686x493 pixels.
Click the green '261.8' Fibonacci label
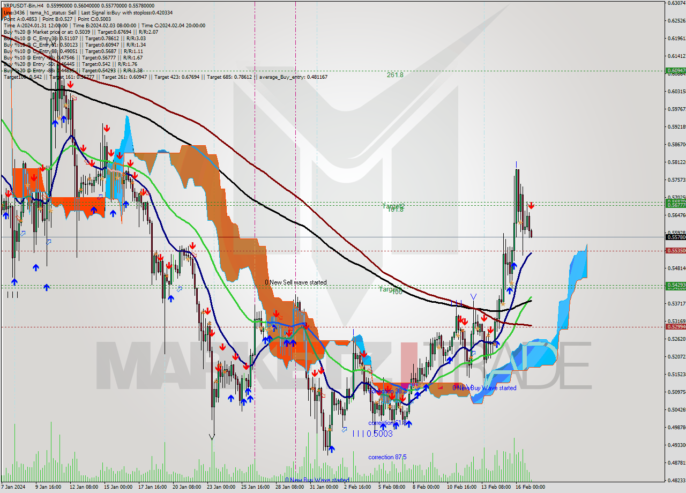tap(395, 75)
